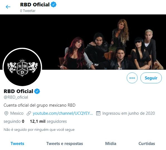Viewport: 166px width, 150px height.
Task: Click the 'Não é seguido por ninguém' note
Action: click(39, 129)
